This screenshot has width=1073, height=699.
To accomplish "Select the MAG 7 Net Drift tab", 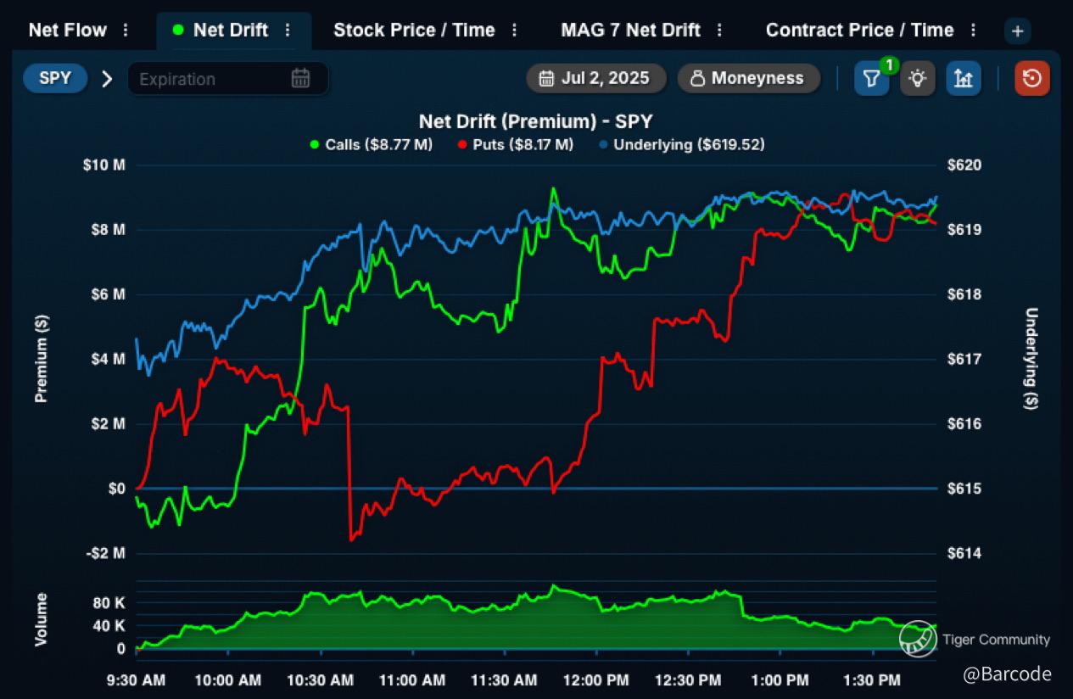I will [x=630, y=31].
